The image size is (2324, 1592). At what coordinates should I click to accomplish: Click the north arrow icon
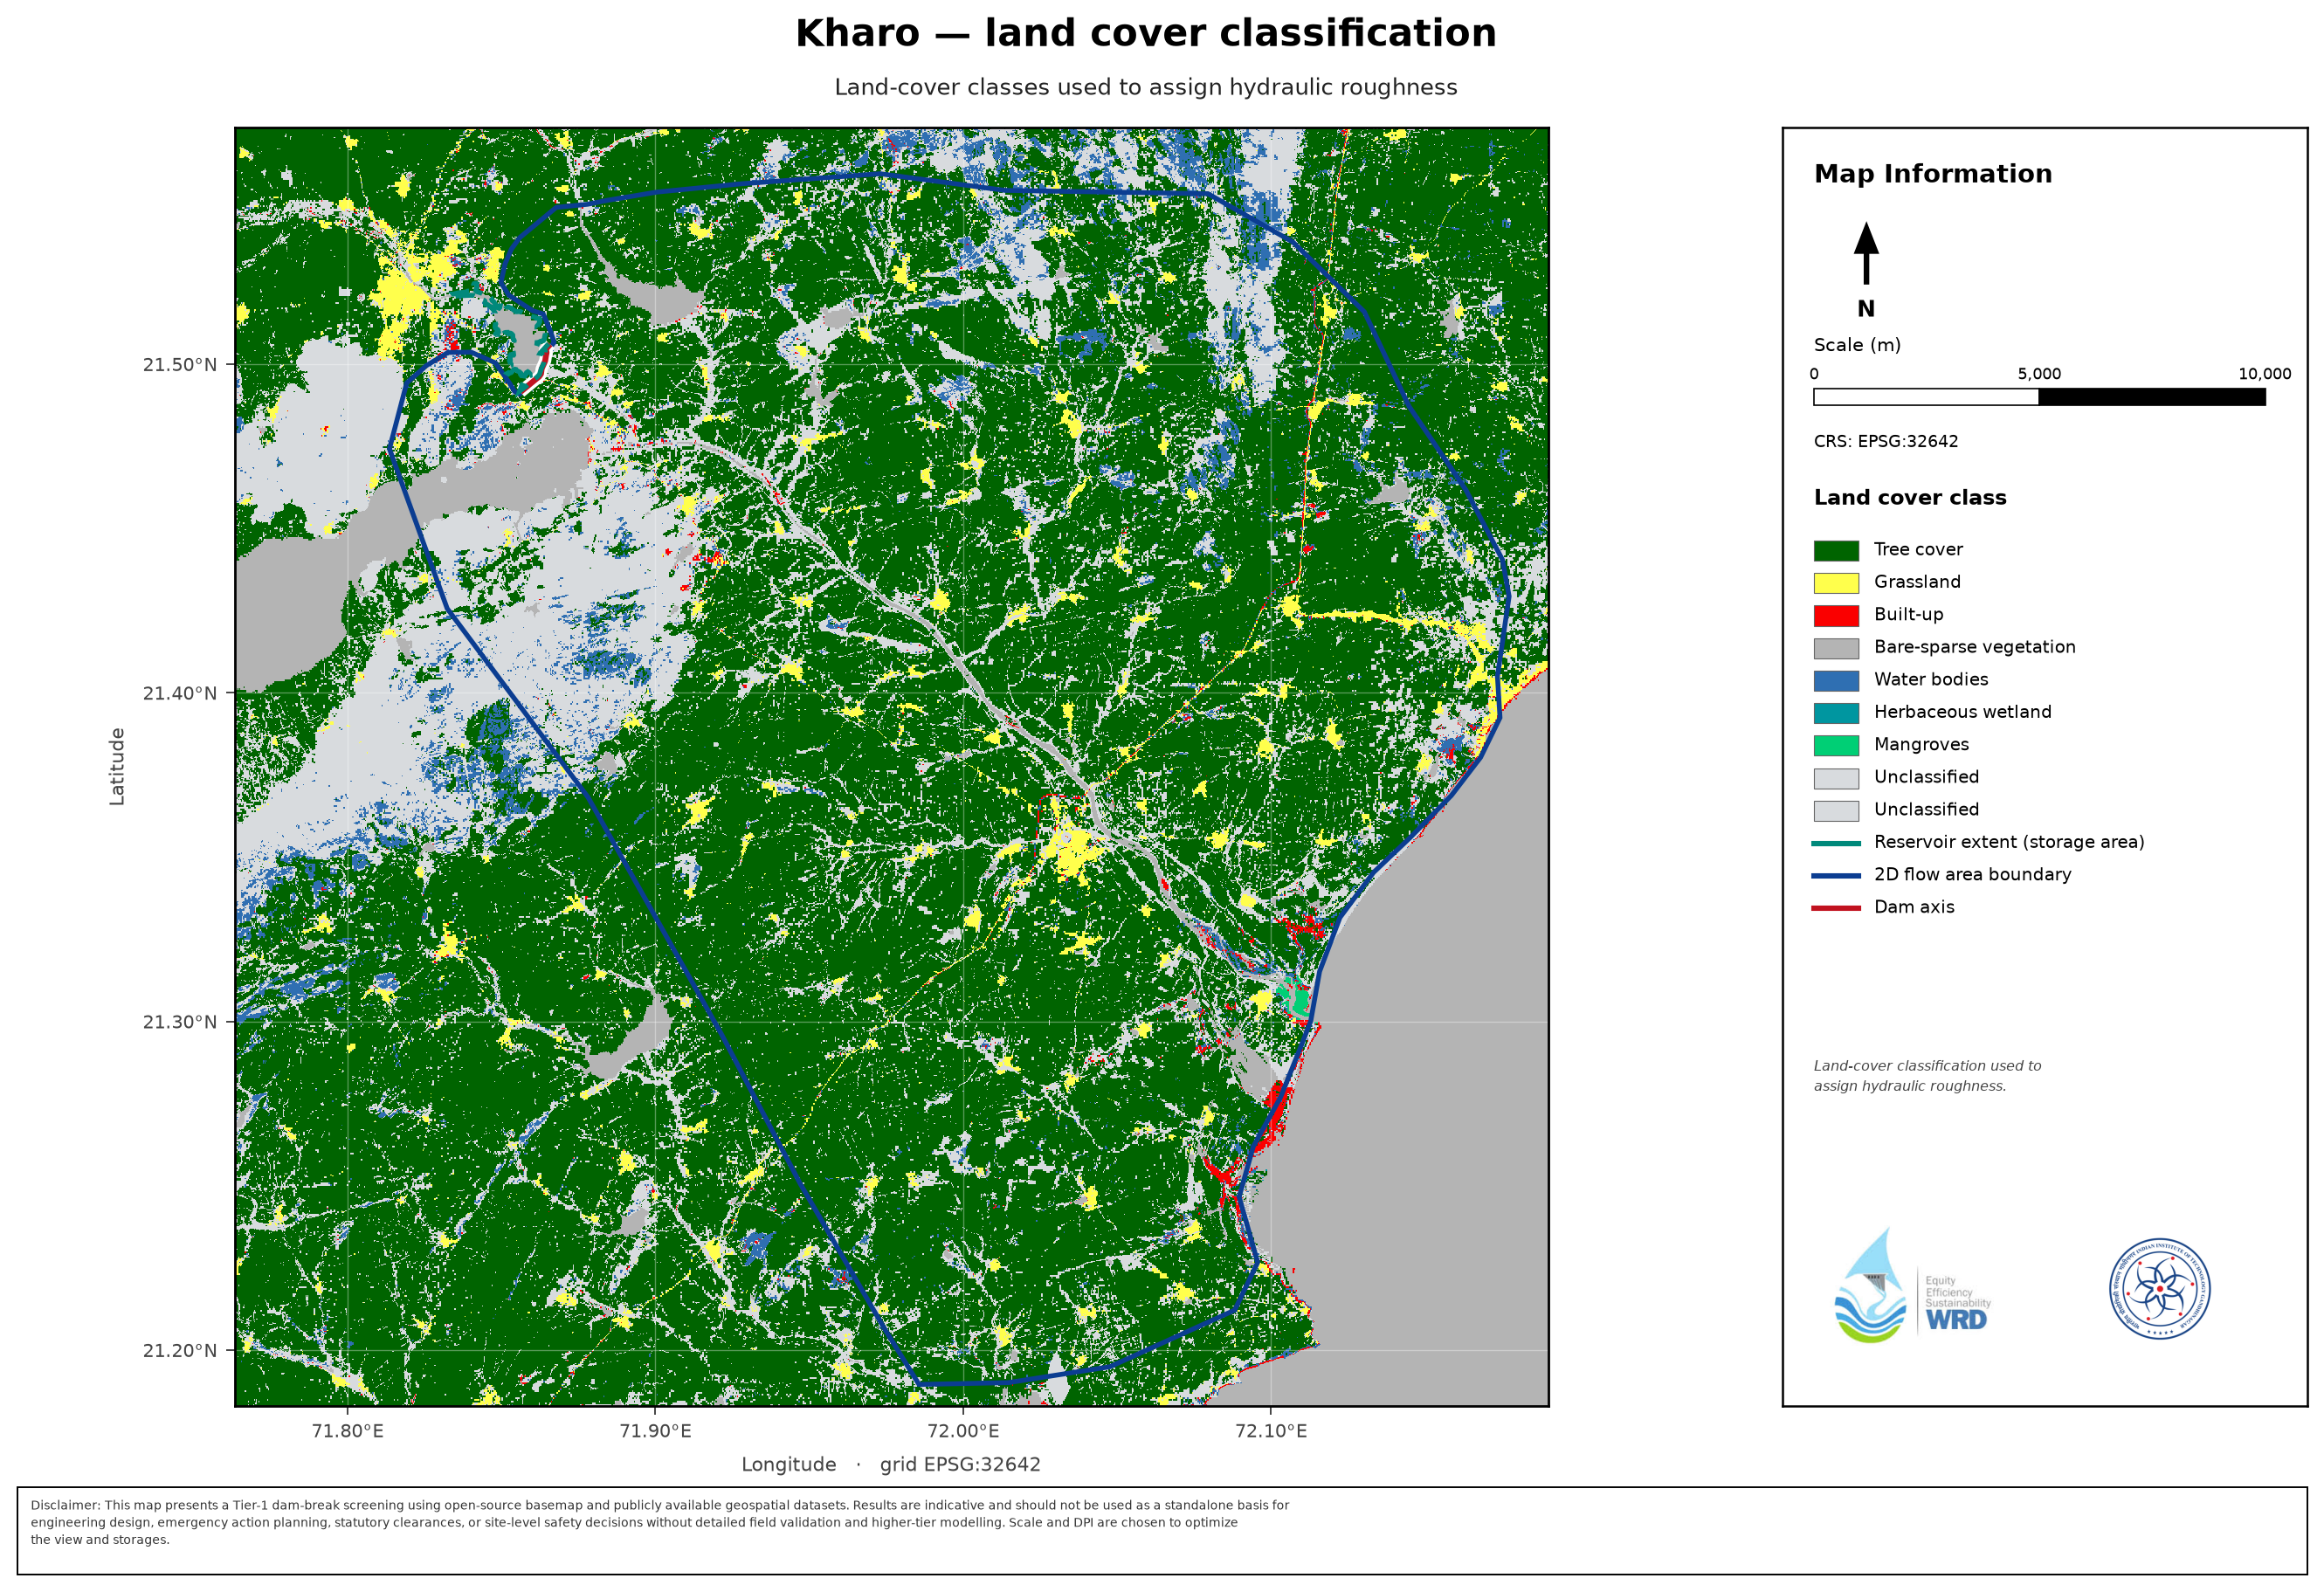pyautogui.click(x=1866, y=253)
